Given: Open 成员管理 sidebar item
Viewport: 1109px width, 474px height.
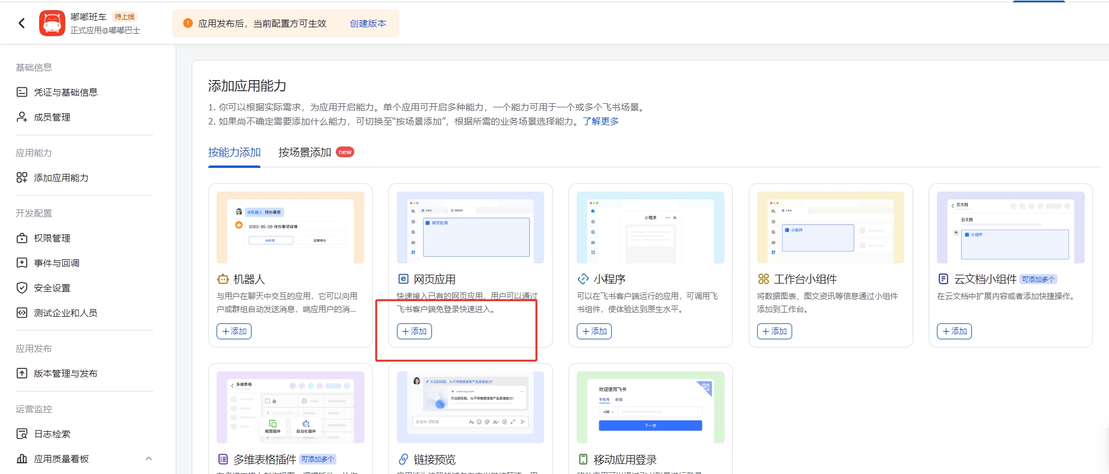Looking at the screenshot, I should tap(52, 117).
